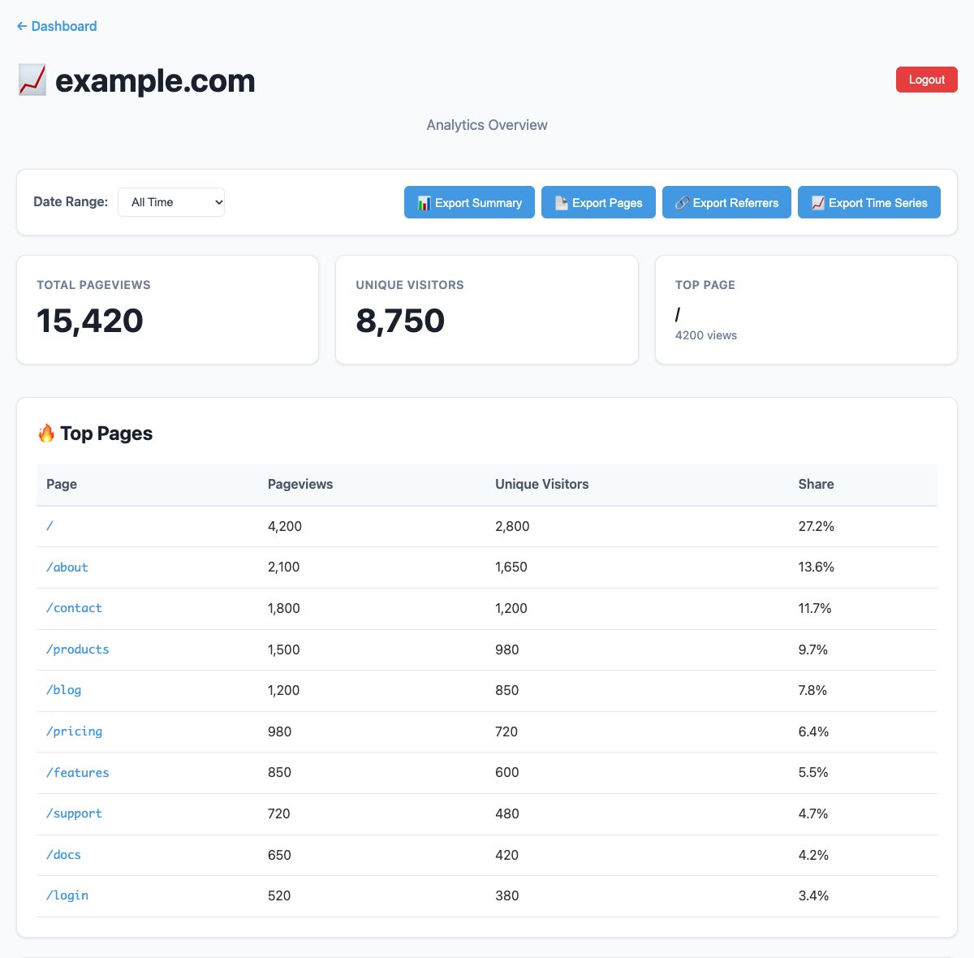Open the /contact page link
Viewport: 974px width, 958px height.
pos(74,608)
